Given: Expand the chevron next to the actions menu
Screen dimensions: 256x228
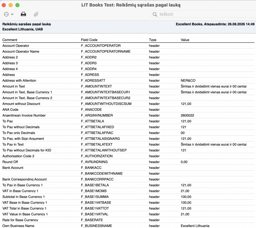Looking at the screenshot, I should coord(12,14).
